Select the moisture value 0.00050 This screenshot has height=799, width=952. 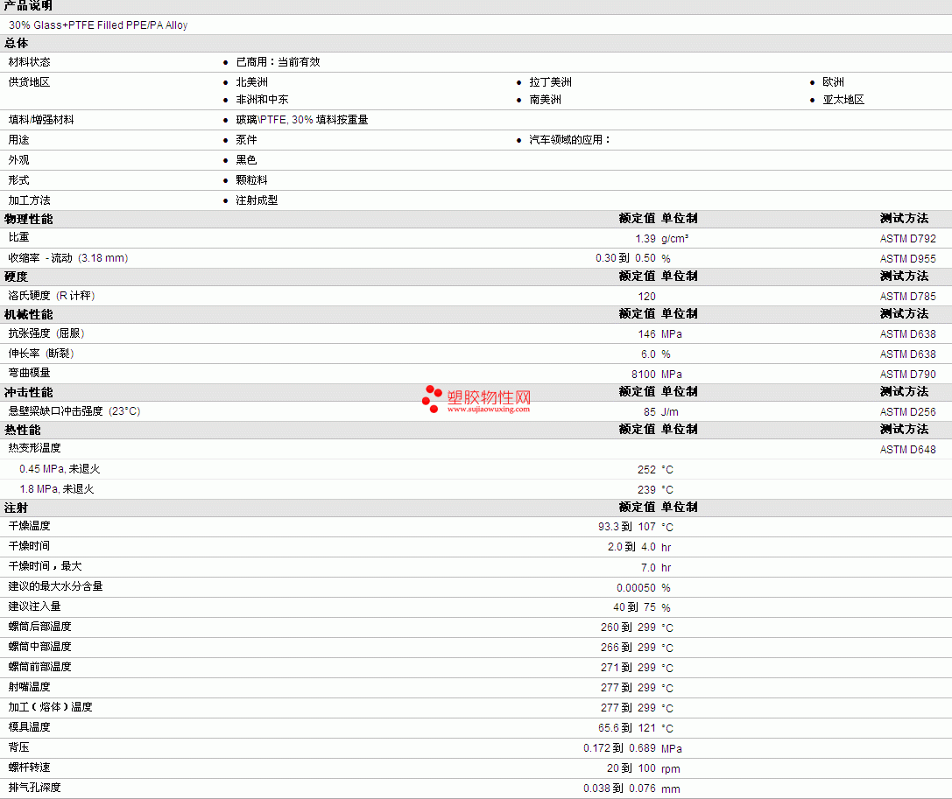636,588
